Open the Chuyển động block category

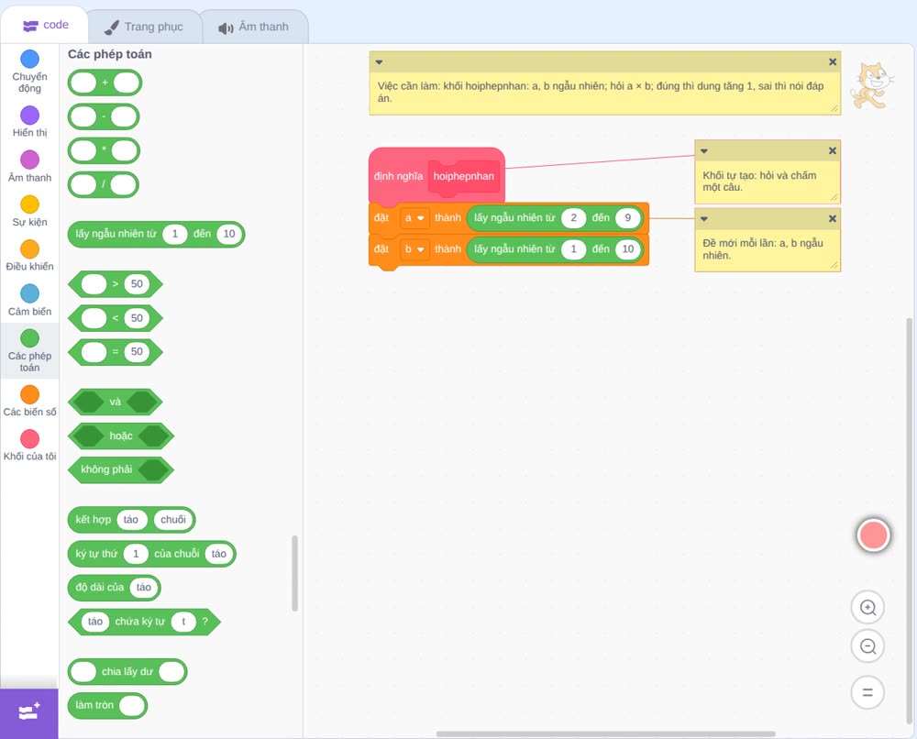pyautogui.click(x=29, y=72)
